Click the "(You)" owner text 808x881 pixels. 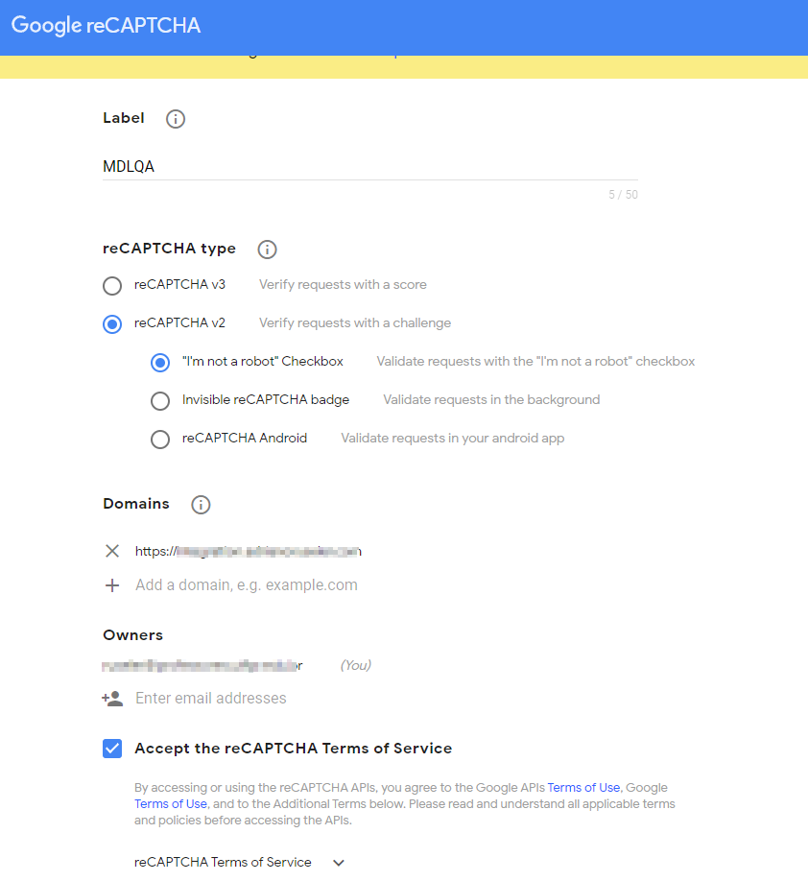[356, 665]
